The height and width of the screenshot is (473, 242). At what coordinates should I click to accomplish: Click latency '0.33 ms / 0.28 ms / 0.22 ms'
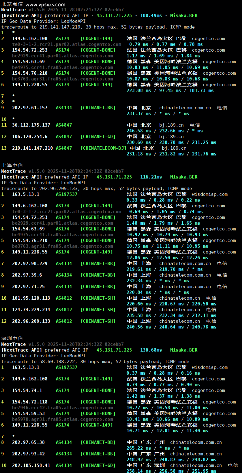click(163, 200)
